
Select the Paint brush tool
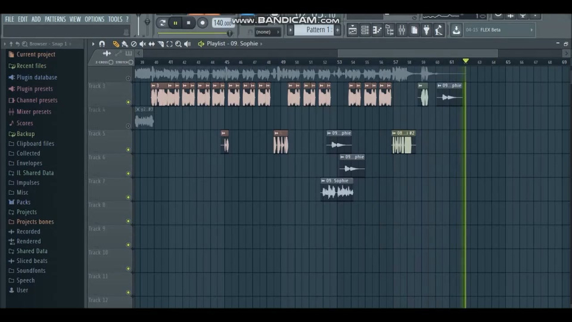125,44
